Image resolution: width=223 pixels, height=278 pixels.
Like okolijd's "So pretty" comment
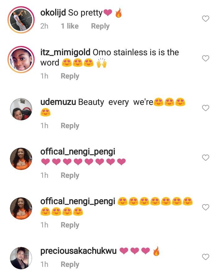(x=206, y=19)
